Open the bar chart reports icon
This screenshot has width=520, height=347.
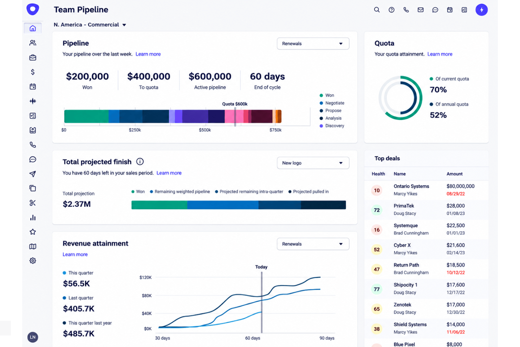33,218
